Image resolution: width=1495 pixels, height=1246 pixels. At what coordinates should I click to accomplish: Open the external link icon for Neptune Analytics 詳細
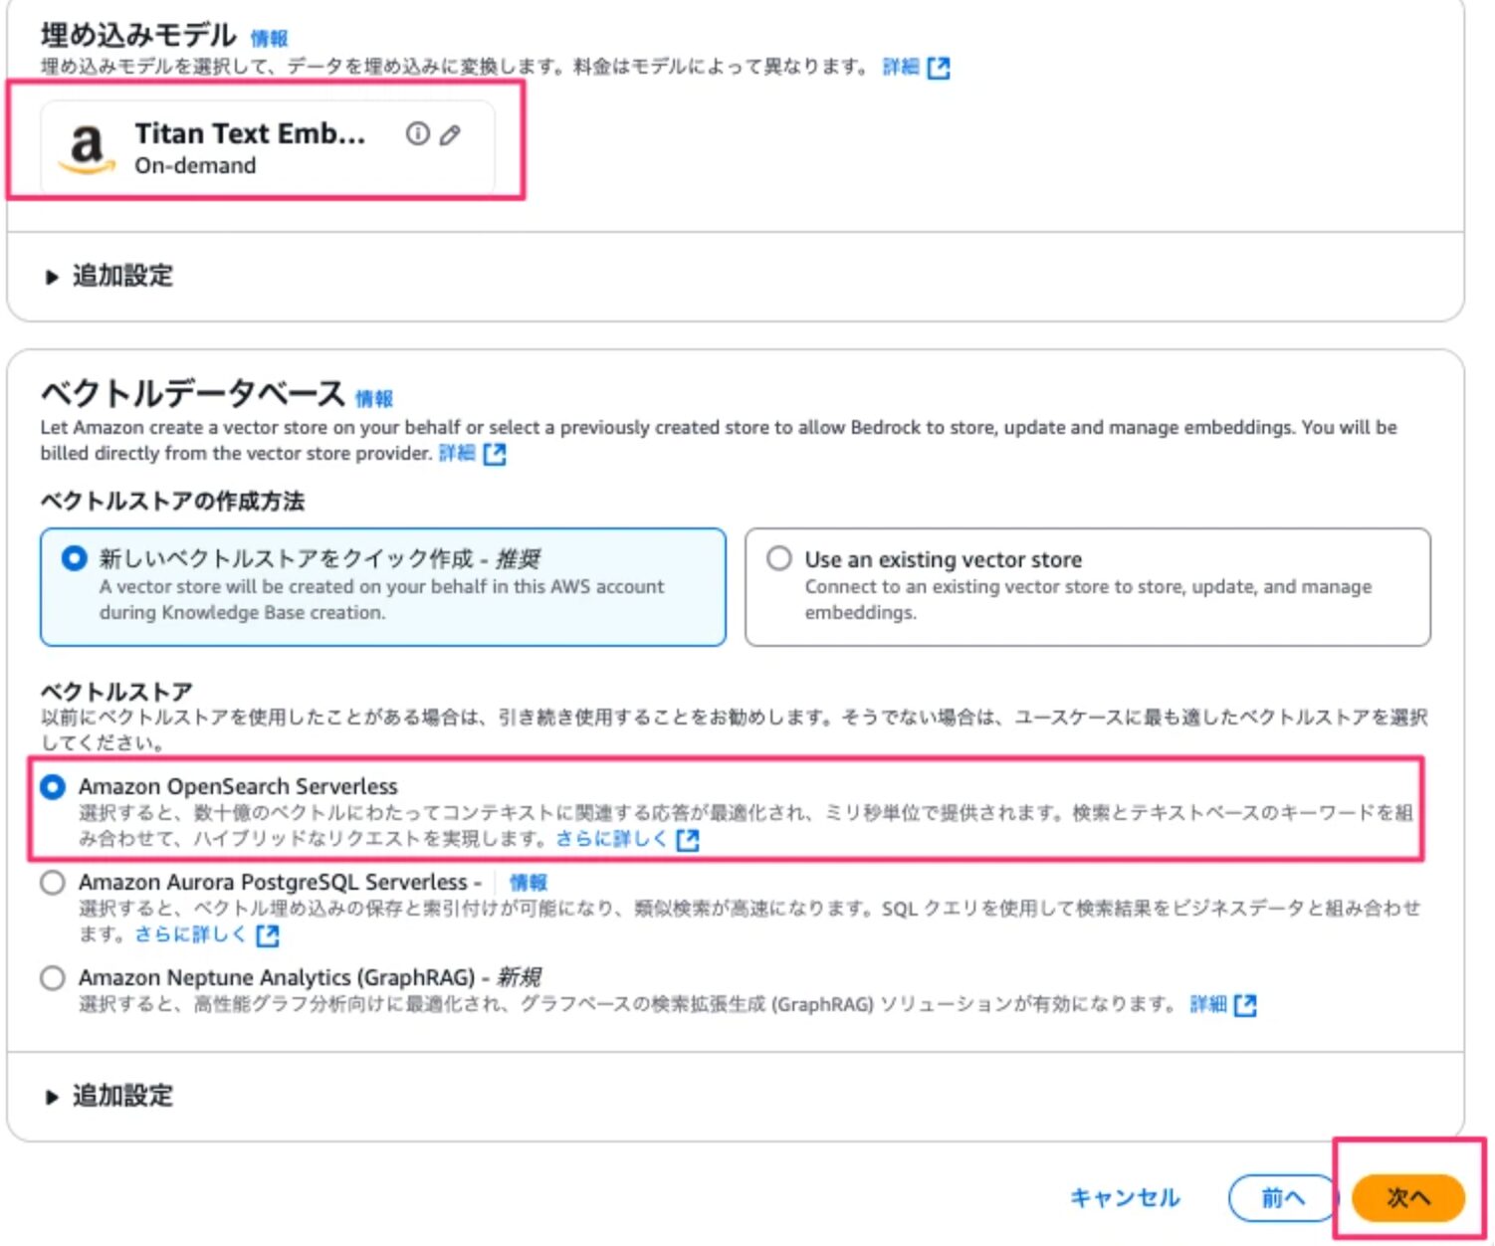(1245, 1005)
